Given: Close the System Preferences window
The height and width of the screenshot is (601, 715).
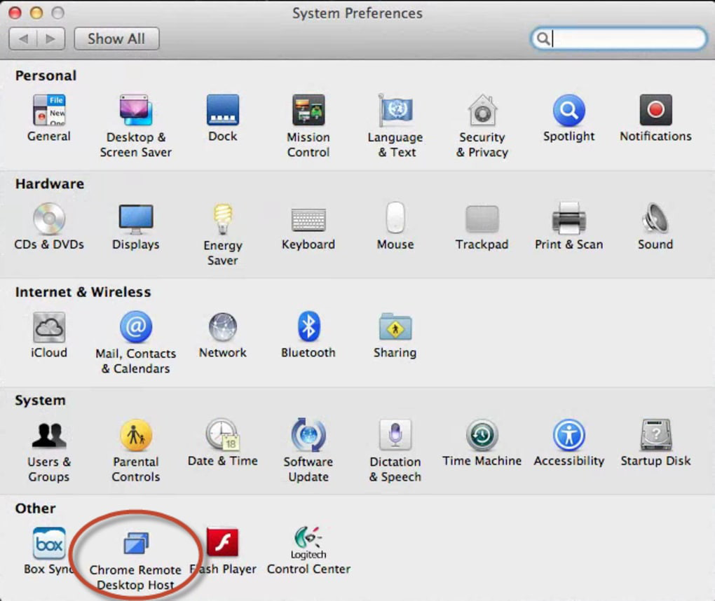Looking at the screenshot, I should (15, 13).
